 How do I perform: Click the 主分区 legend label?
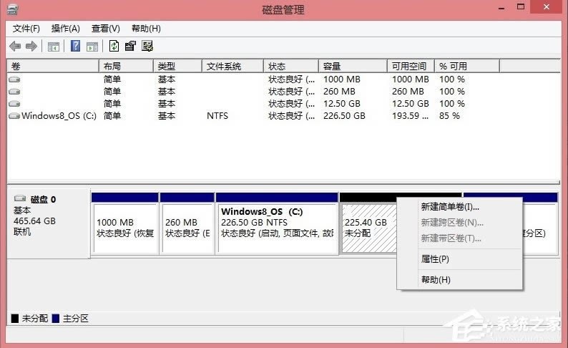click(x=76, y=319)
